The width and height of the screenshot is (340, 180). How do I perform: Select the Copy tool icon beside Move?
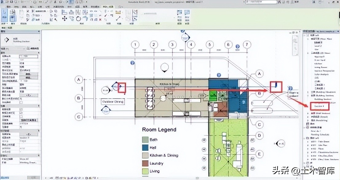(x=72, y=19)
